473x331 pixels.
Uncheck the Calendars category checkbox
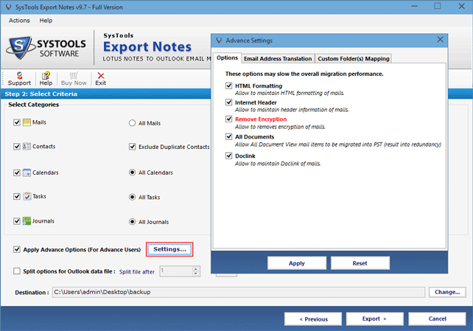click(x=17, y=173)
